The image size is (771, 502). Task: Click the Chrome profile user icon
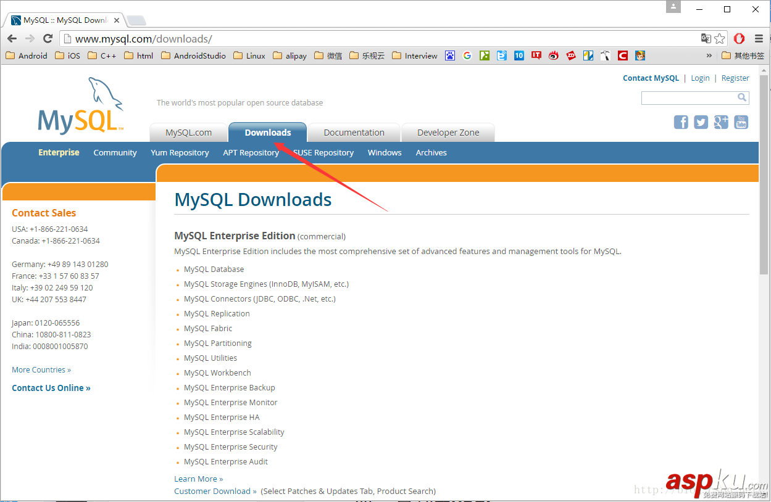click(673, 7)
